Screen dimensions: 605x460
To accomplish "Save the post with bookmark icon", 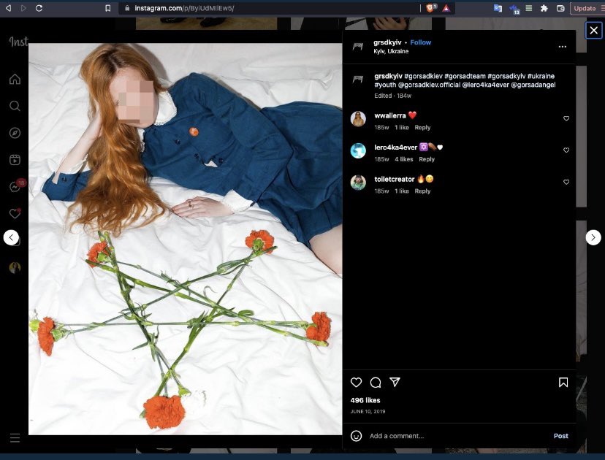I will pos(563,382).
